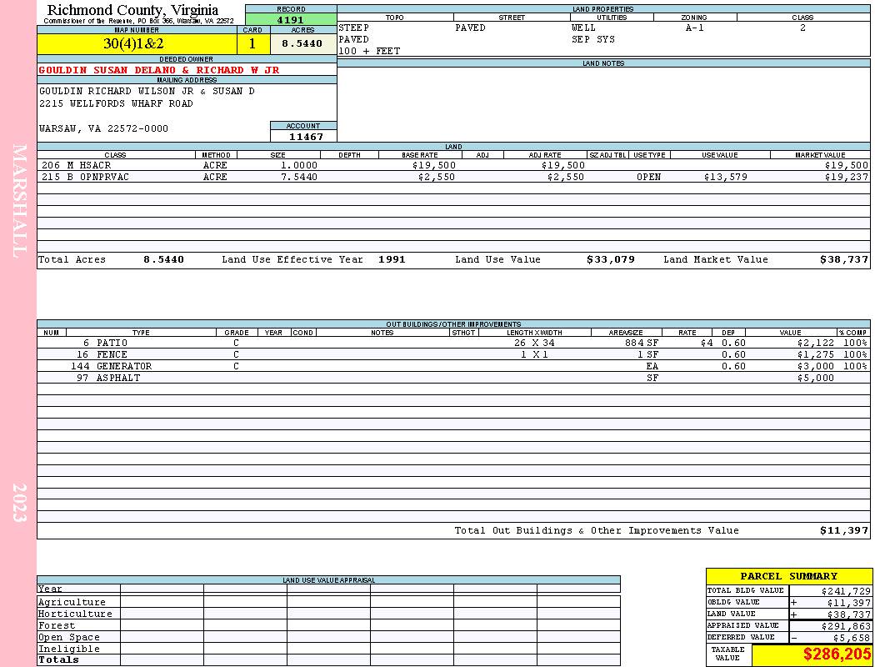Click the Taxable Value $286,205
Image resolution: width=875 pixels, height=667 pixels.
(x=837, y=654)
